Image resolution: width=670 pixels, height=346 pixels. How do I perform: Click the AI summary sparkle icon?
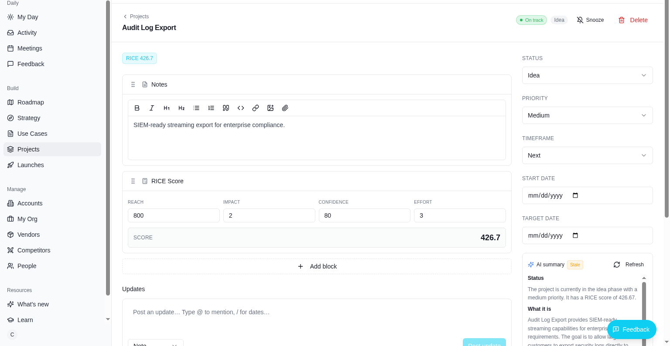(x=531, y=265)
